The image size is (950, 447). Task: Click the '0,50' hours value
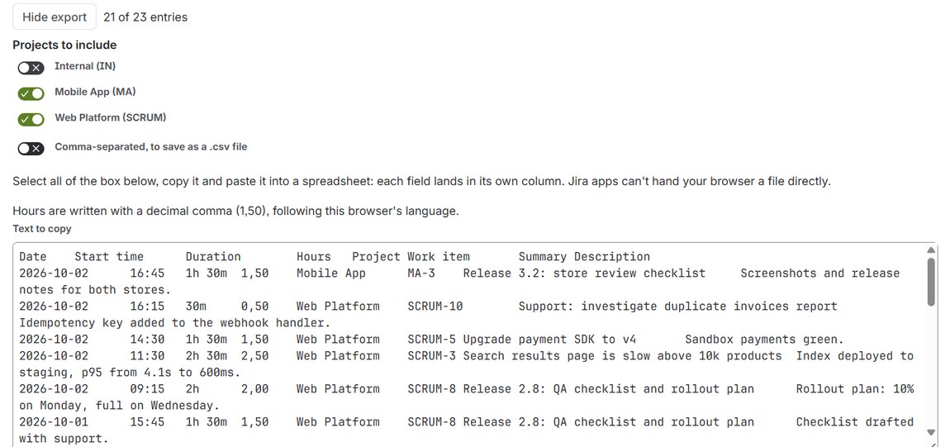(255, 307)
